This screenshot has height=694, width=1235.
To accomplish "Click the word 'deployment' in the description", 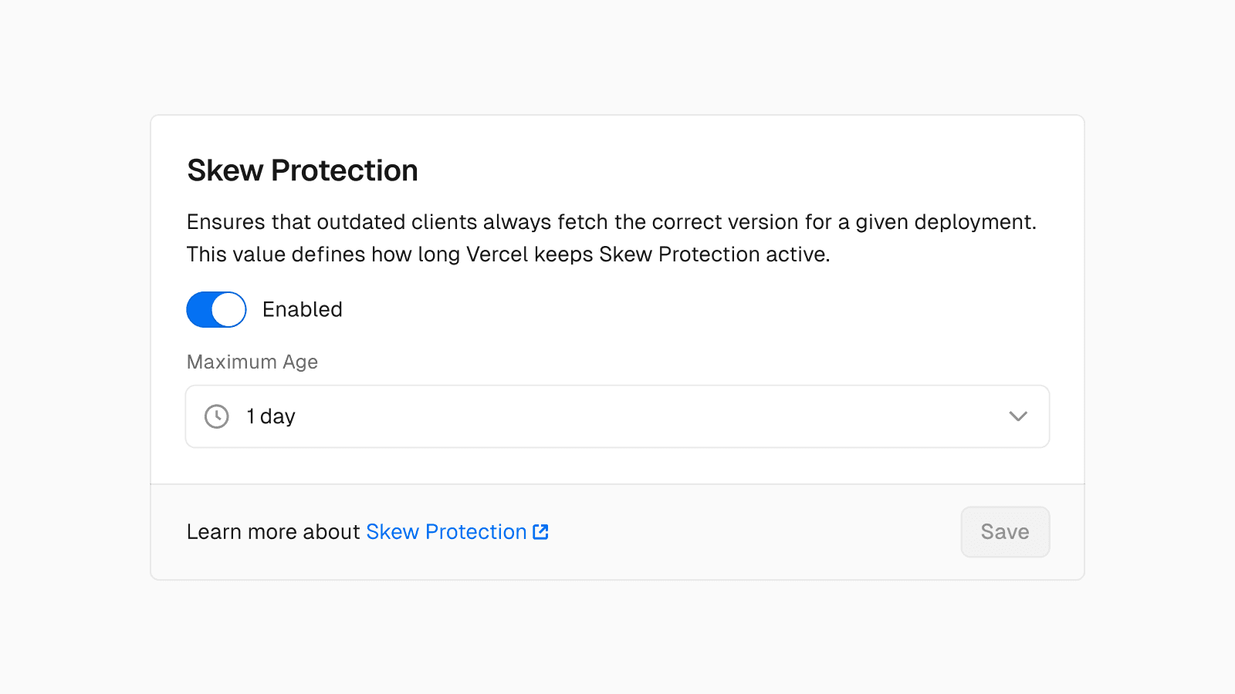I will click(974, 222).
